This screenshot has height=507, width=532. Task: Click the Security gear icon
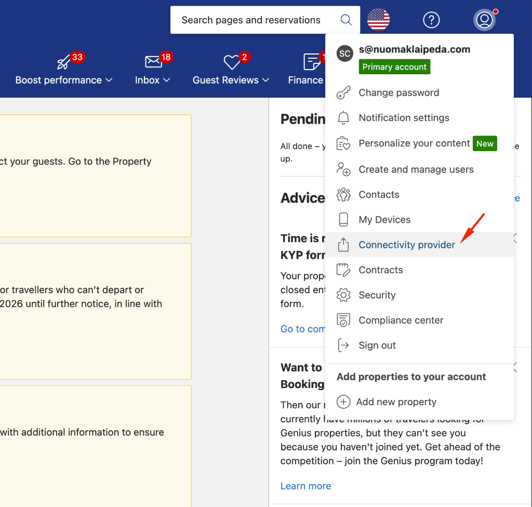coord(343,295)
